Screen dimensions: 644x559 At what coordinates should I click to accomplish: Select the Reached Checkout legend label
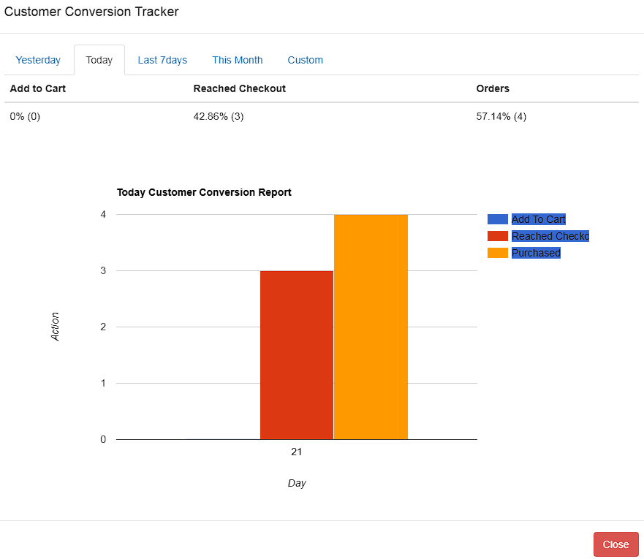[x=550, y=236]
